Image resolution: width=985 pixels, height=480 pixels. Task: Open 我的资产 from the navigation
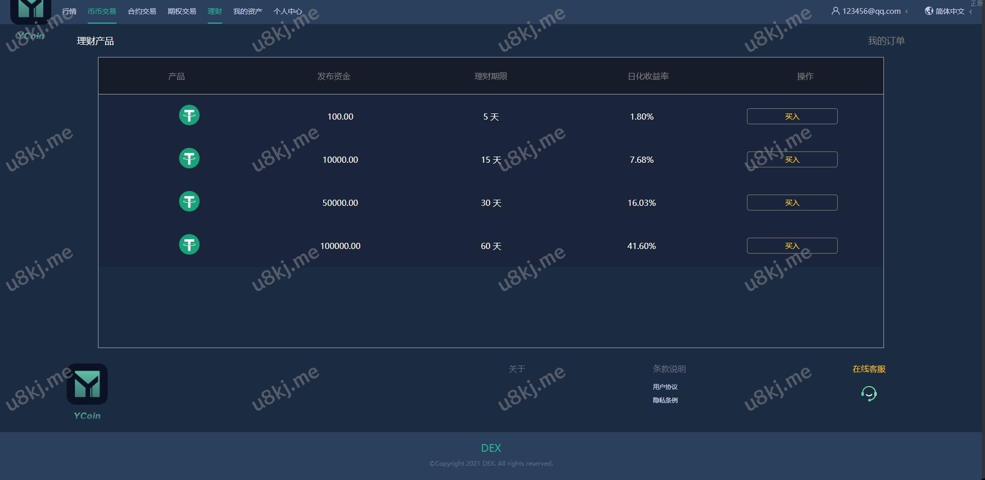pos(247,11)
